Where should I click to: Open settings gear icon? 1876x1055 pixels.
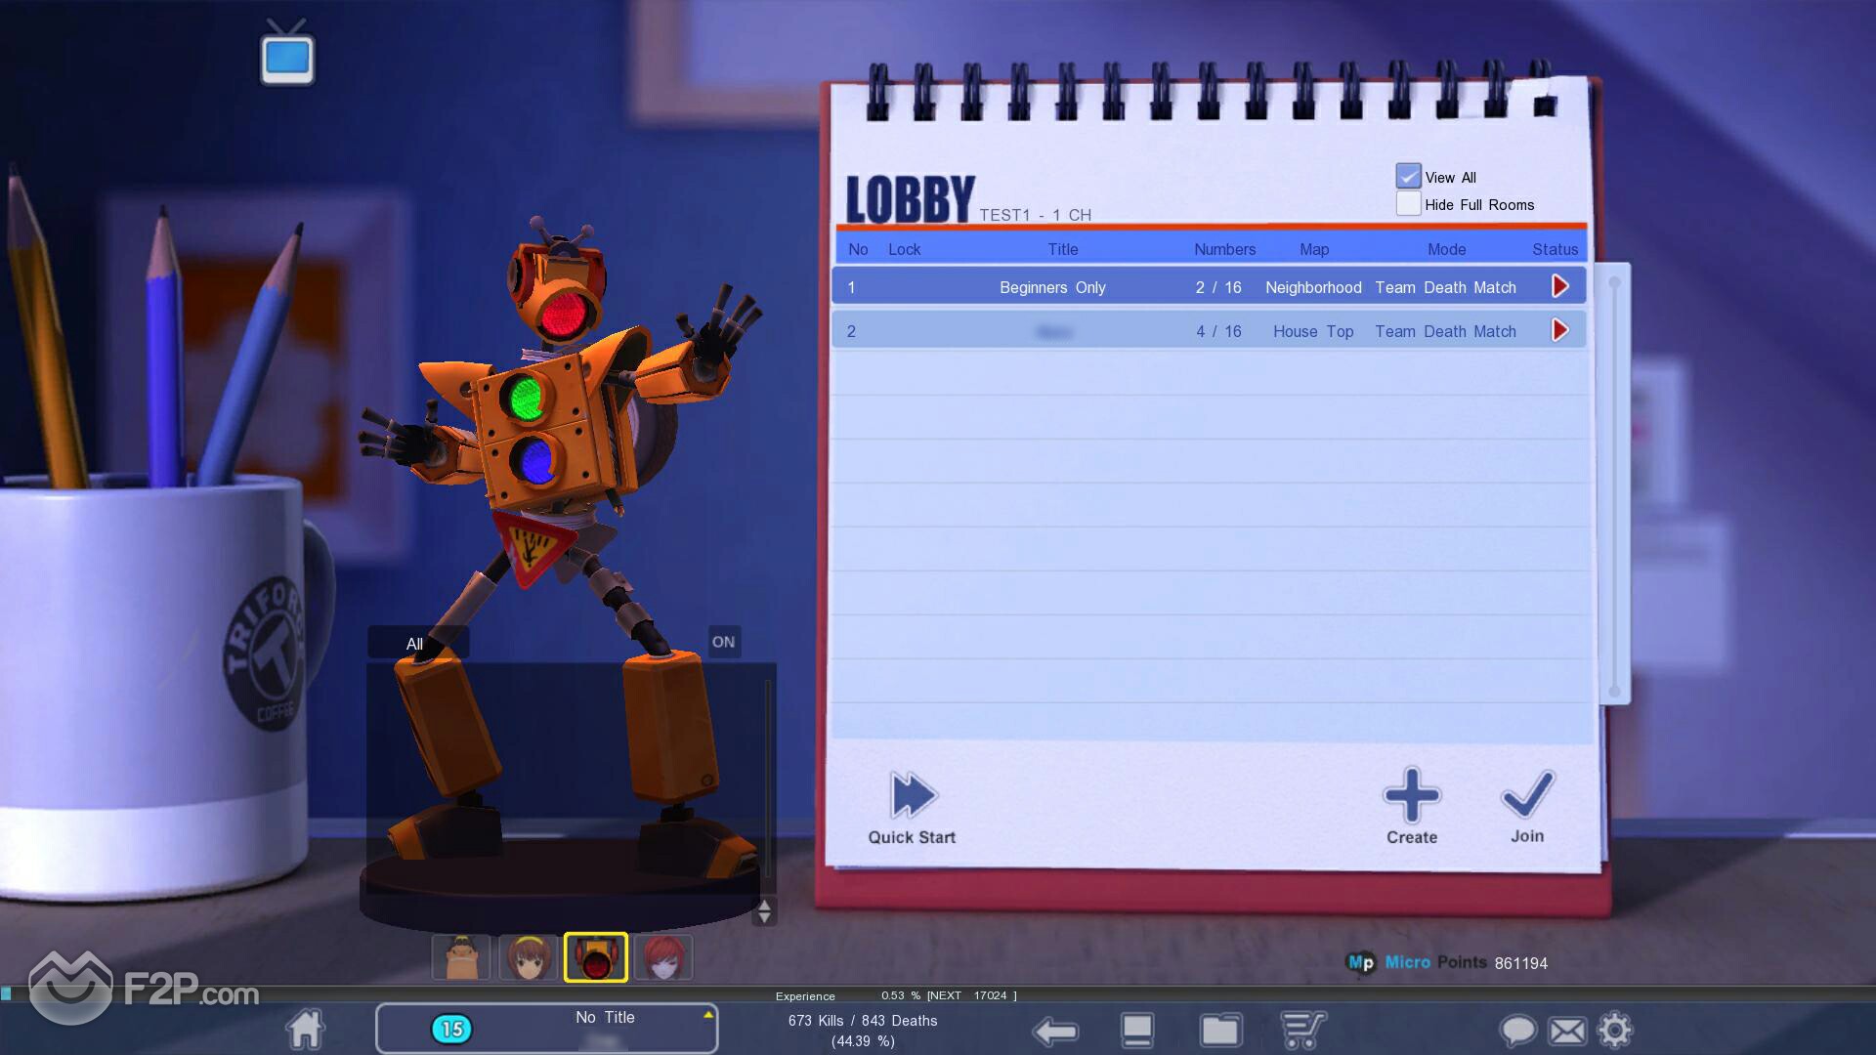(x=1614, y=1030)
